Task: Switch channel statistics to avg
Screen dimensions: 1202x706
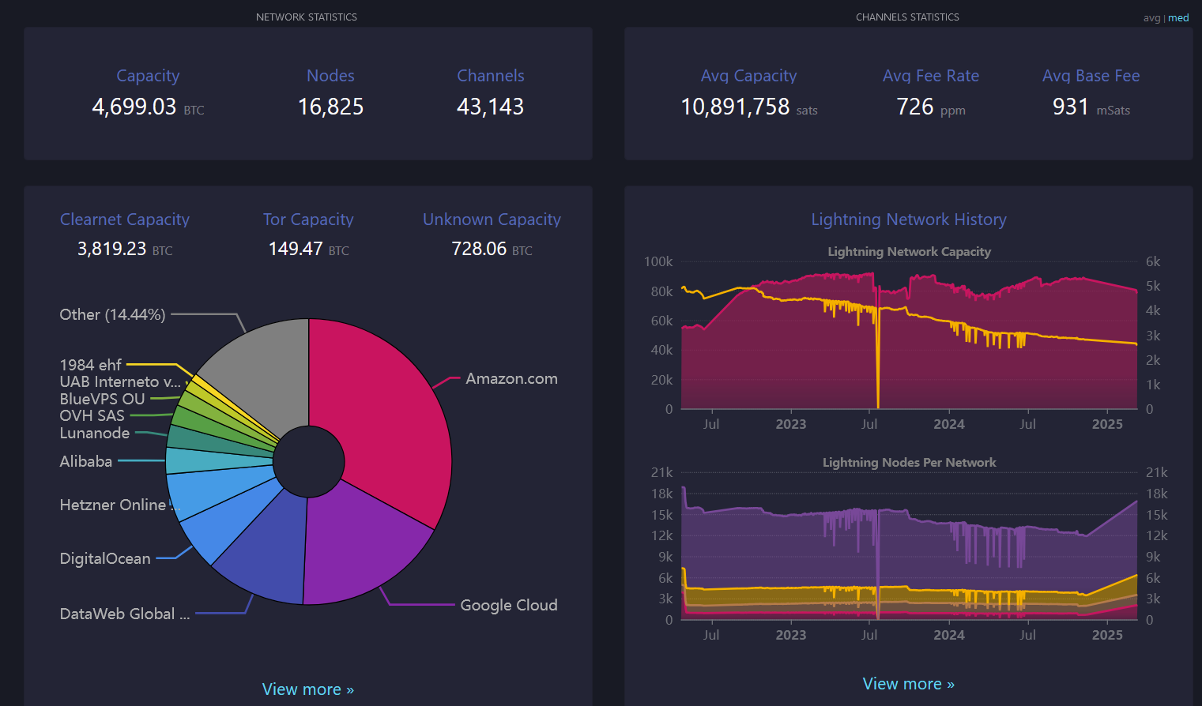Action: pos(1151,18)
